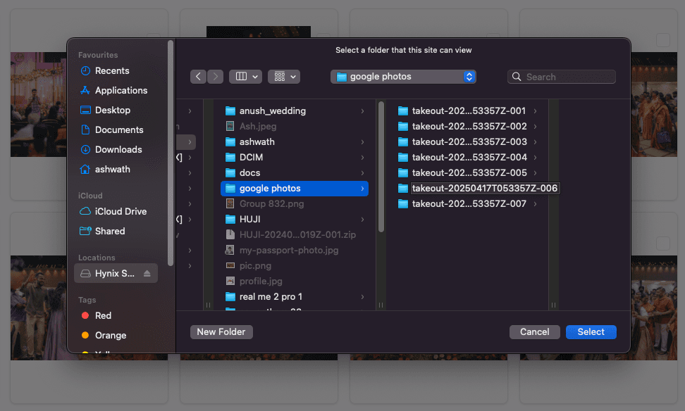
Task: Open the Downloads sidebar folder
Action: click(118, 150)
